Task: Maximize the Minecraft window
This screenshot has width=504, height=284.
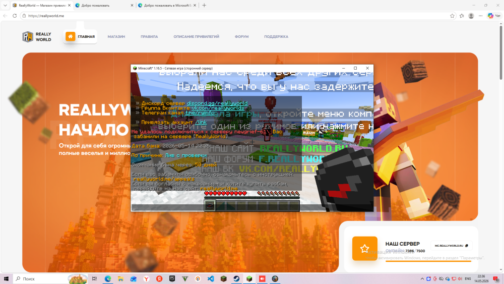Action: coord(355,68)
